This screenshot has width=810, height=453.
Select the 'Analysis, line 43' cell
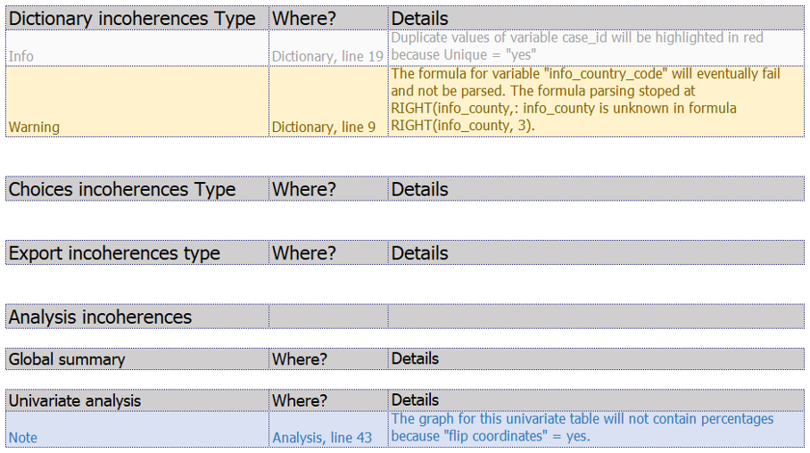328,429
